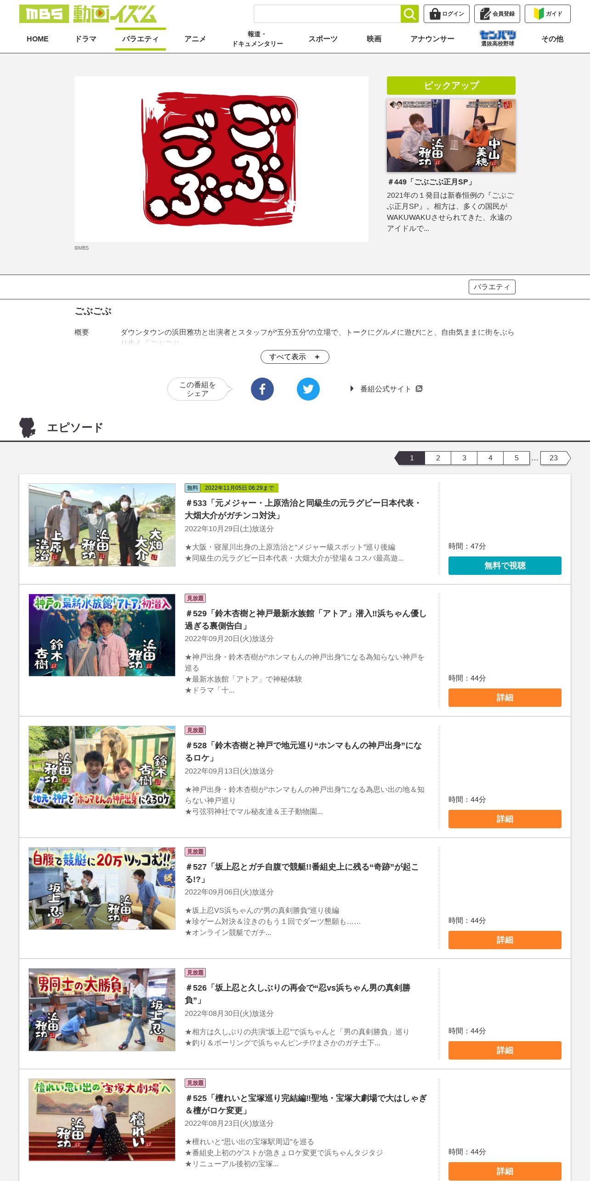Screen dimensions: 590x1181
Task: Open episode #533 title link
Action: pos(303,509)
